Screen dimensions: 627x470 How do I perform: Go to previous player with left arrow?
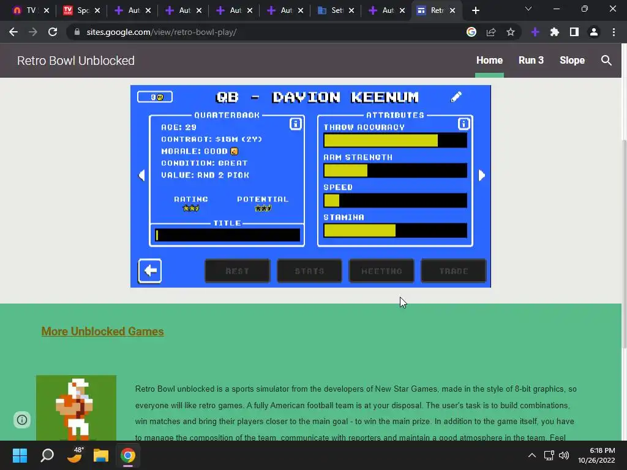(x=141, y=175)
